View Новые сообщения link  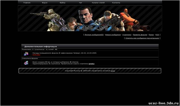[113, 35]
